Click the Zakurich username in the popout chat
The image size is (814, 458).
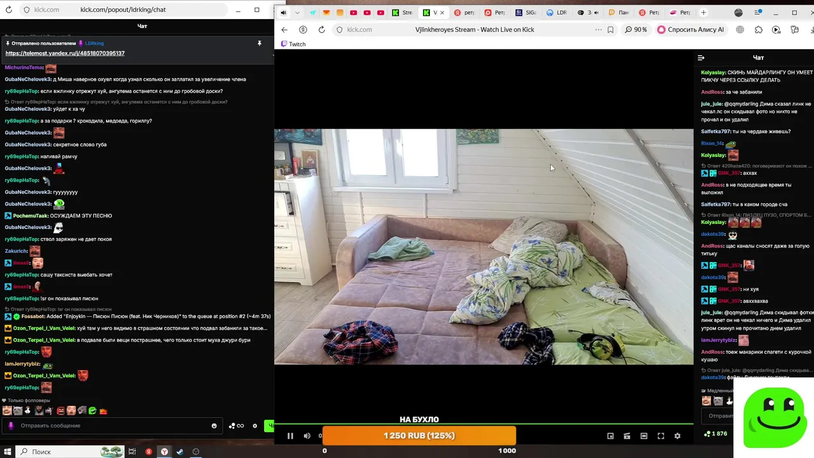16,251
